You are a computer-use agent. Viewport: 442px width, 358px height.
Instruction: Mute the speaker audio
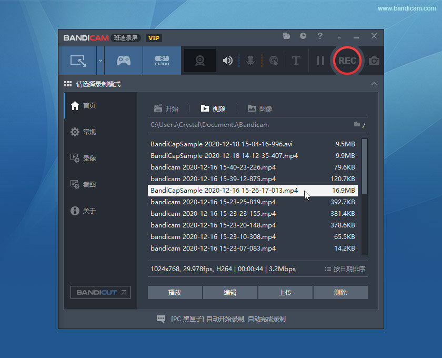(228, 61)
